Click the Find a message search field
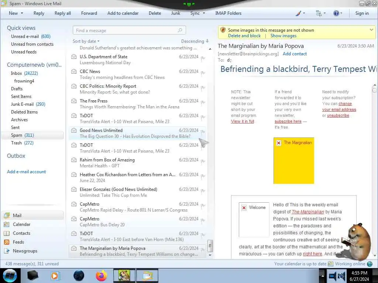 (129, 30)
